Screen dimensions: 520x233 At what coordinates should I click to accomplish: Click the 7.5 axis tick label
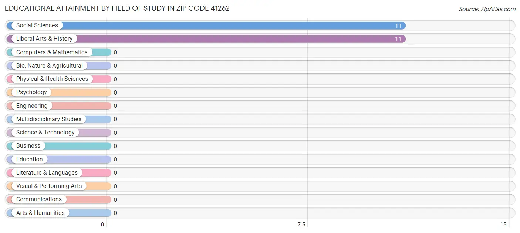click(301, 225)
